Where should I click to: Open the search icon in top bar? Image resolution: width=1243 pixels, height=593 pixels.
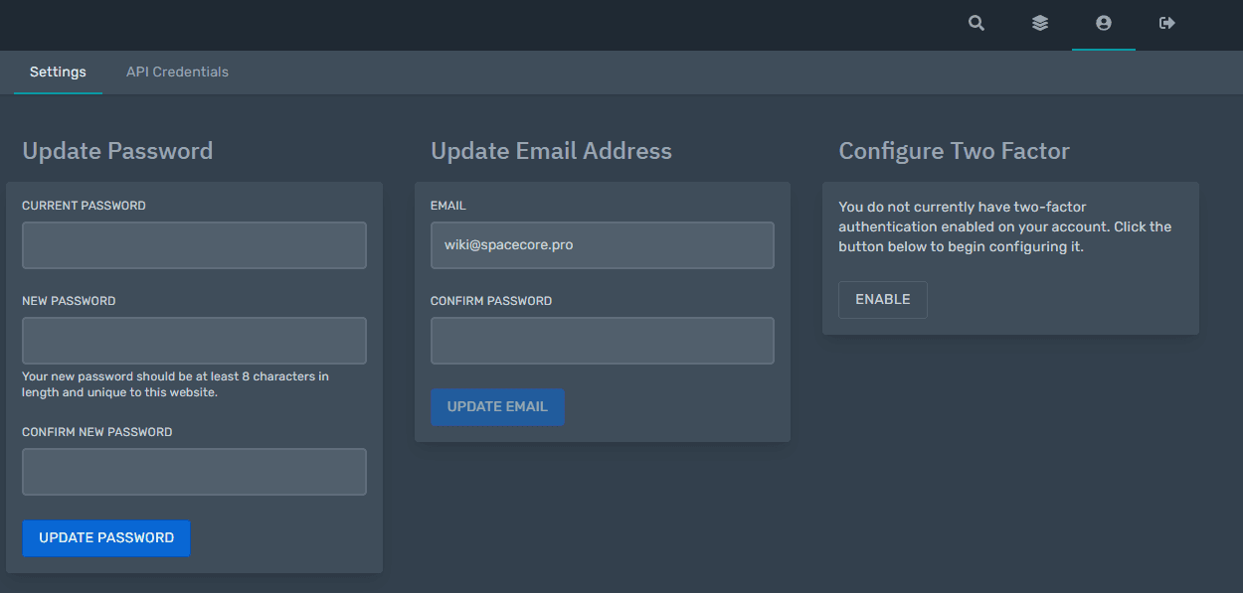pyautogui.click(x=977, y=23)
